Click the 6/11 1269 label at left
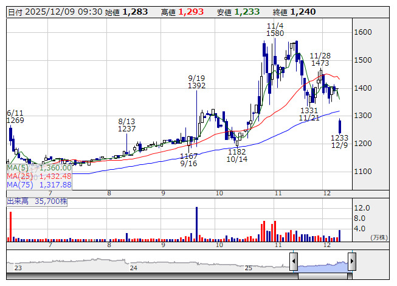 click(x=15, y=116)
